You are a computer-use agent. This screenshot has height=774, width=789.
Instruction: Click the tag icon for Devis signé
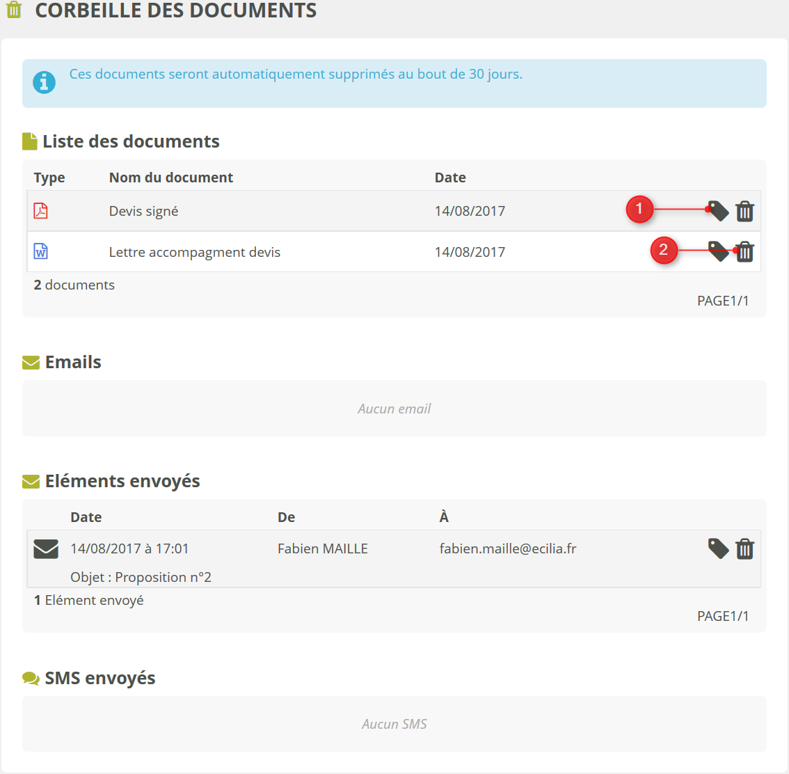(718, 211)
